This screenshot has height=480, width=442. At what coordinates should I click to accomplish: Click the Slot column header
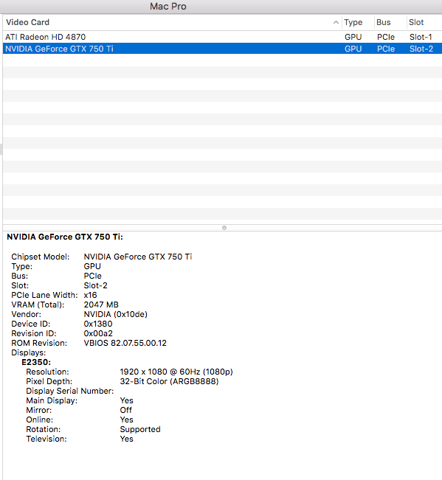[416, 22]
